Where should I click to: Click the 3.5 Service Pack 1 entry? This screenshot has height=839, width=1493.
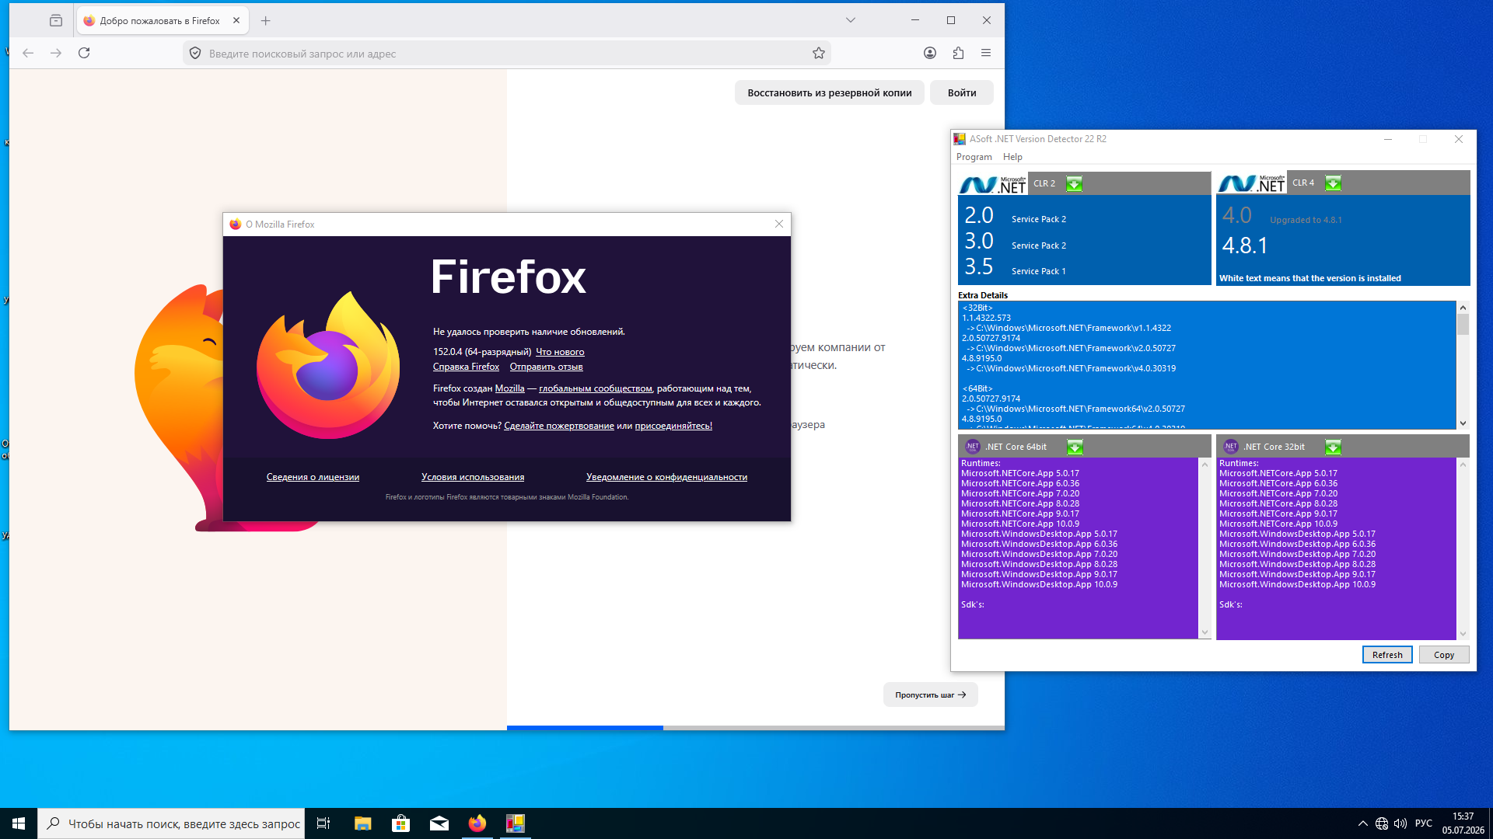(x=1016, y=267)
